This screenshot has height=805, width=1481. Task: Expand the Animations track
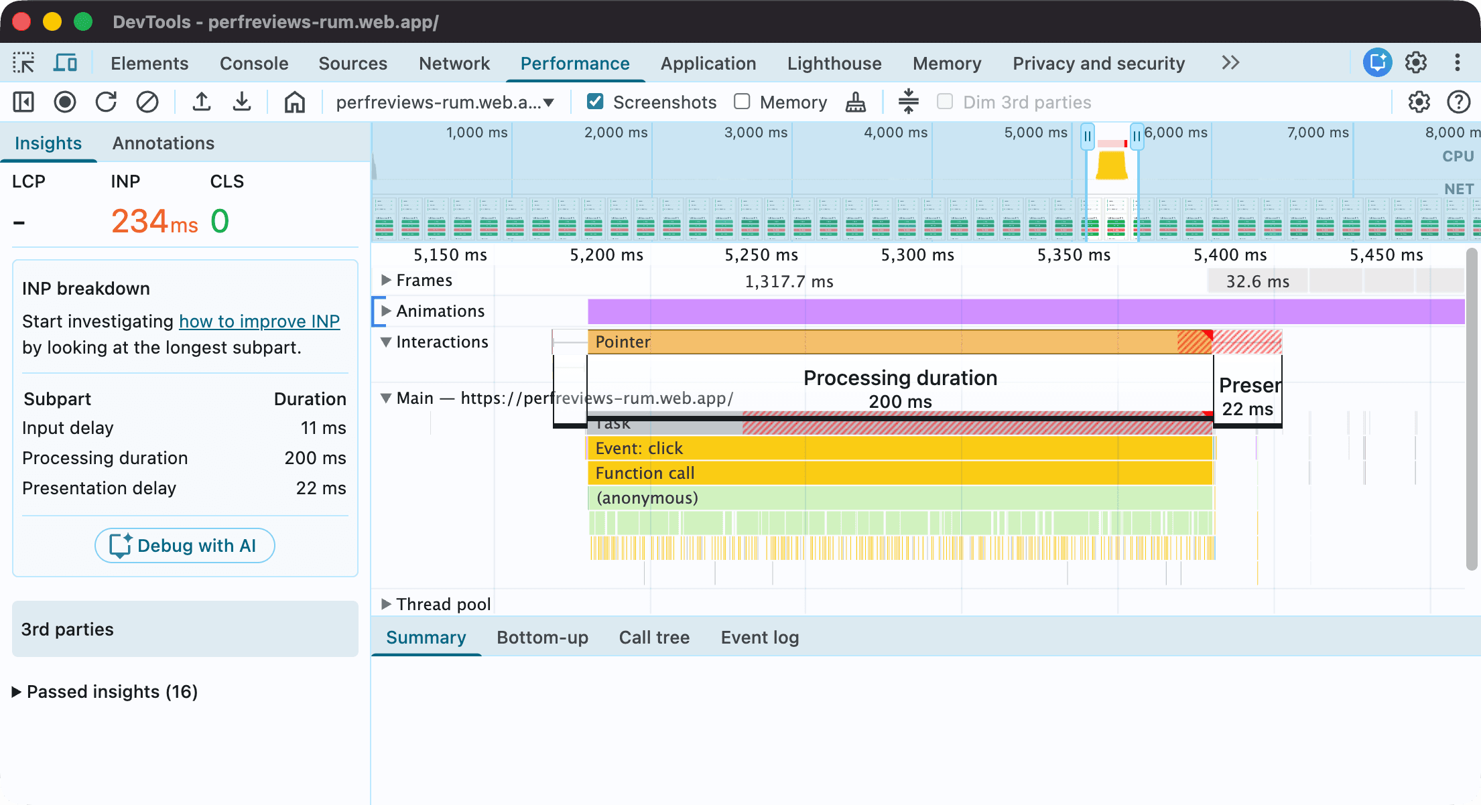click(x=386, y=311)
